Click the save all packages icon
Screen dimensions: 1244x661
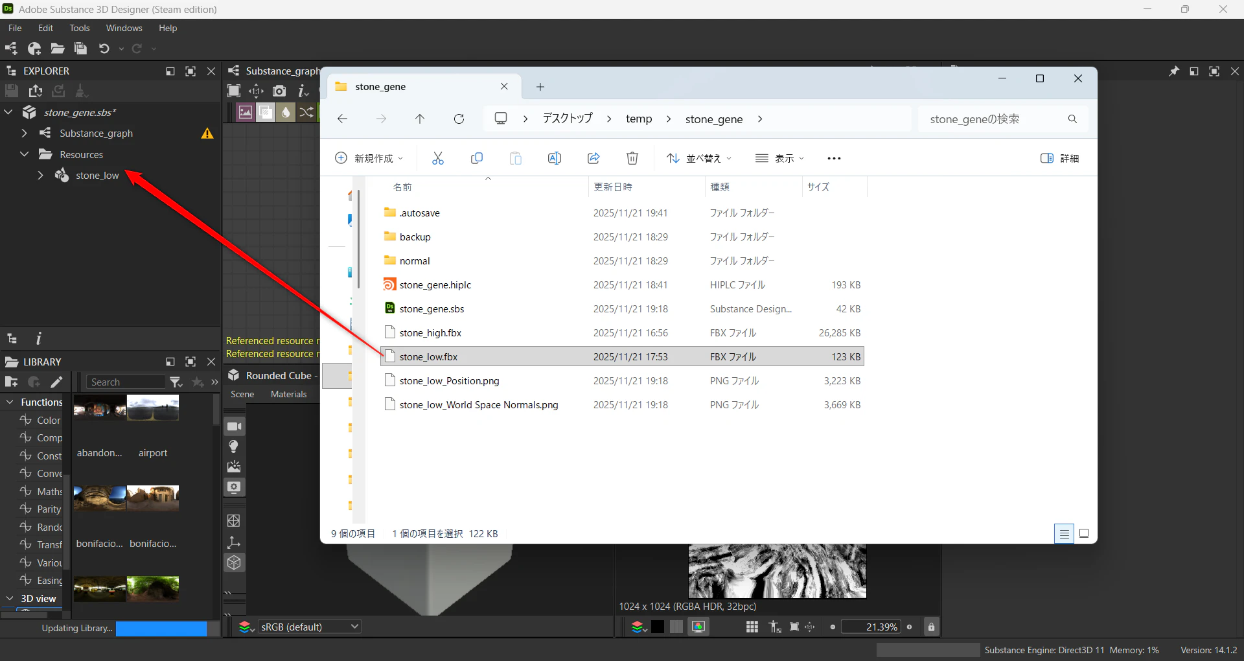[x=80, y=49]
